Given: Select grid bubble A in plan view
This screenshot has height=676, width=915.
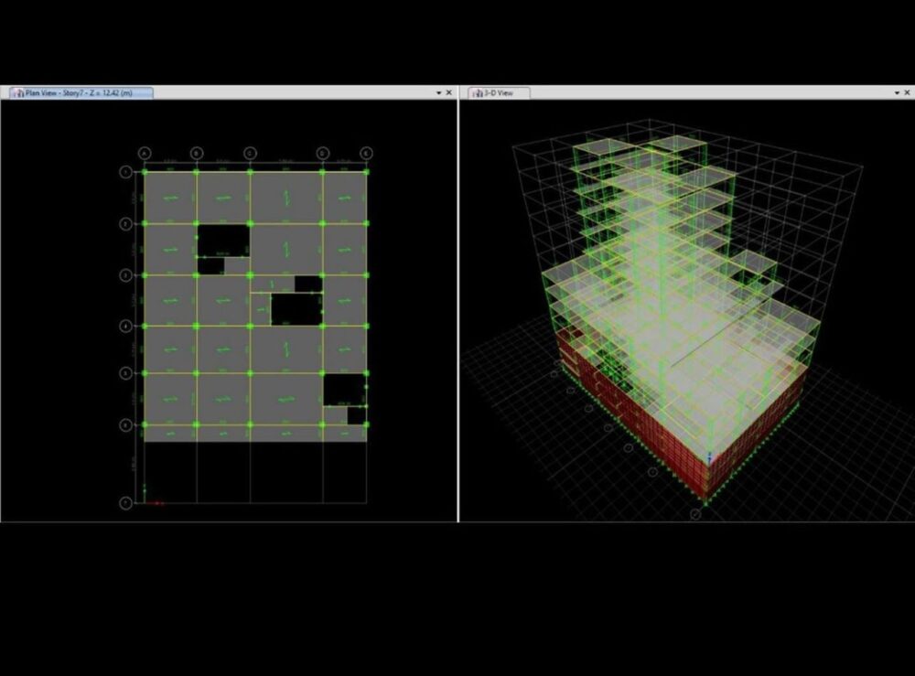Looking at the screenshot, I should 144,153.
